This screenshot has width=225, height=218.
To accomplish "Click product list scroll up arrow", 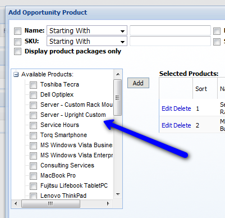I will (118, 74).
